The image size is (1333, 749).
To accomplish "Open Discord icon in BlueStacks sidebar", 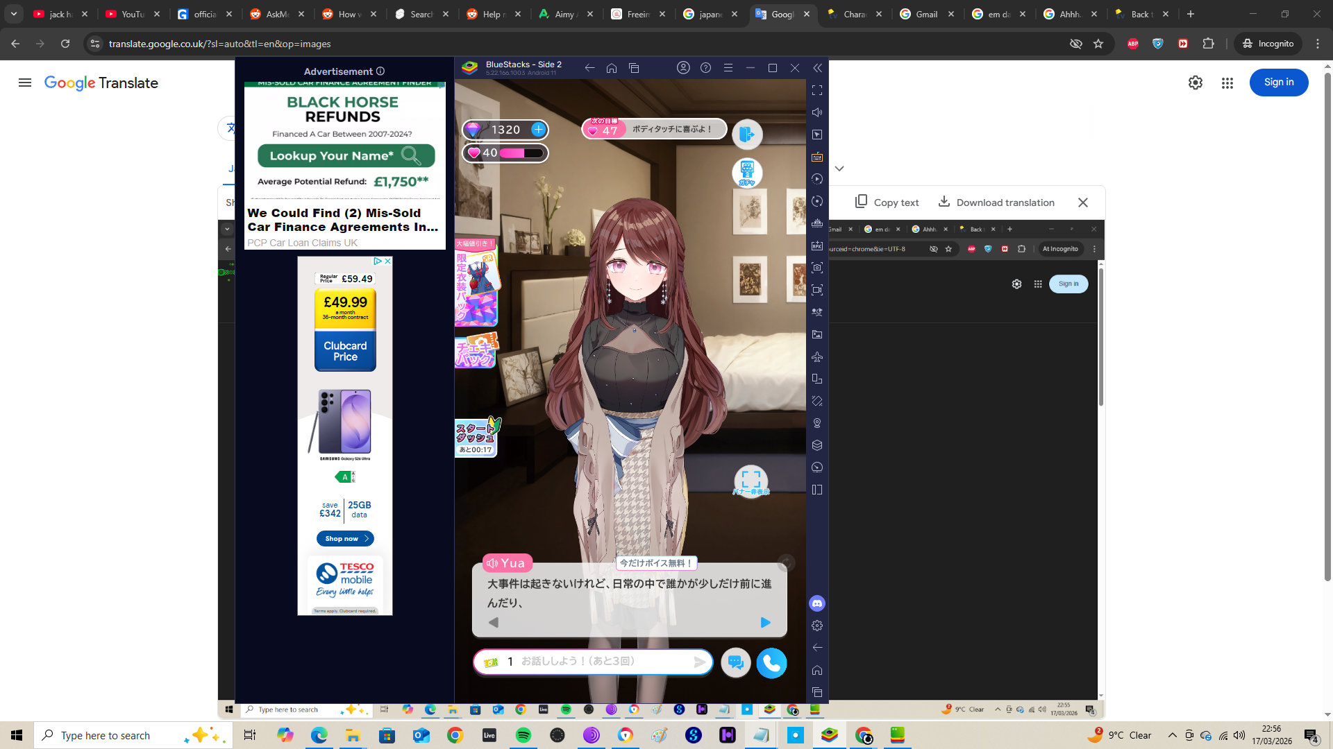I will click(x=817, y=603).
